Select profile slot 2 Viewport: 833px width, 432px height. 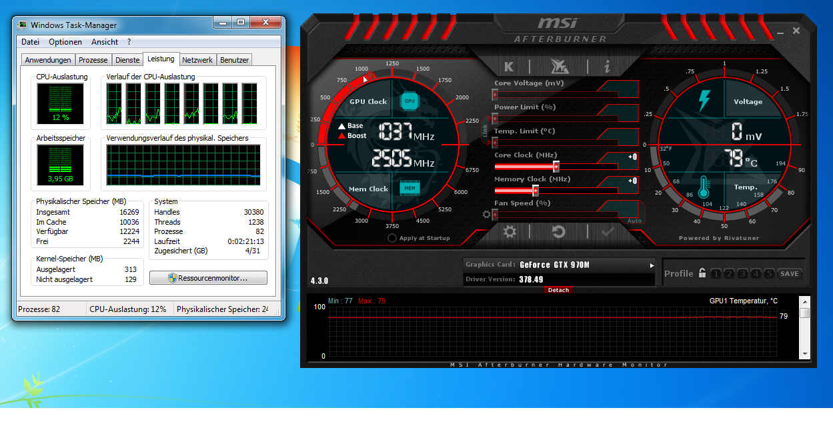(x=728, y=273)
